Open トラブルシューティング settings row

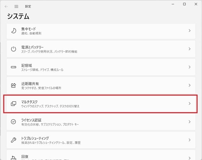[x=101, y=140]
